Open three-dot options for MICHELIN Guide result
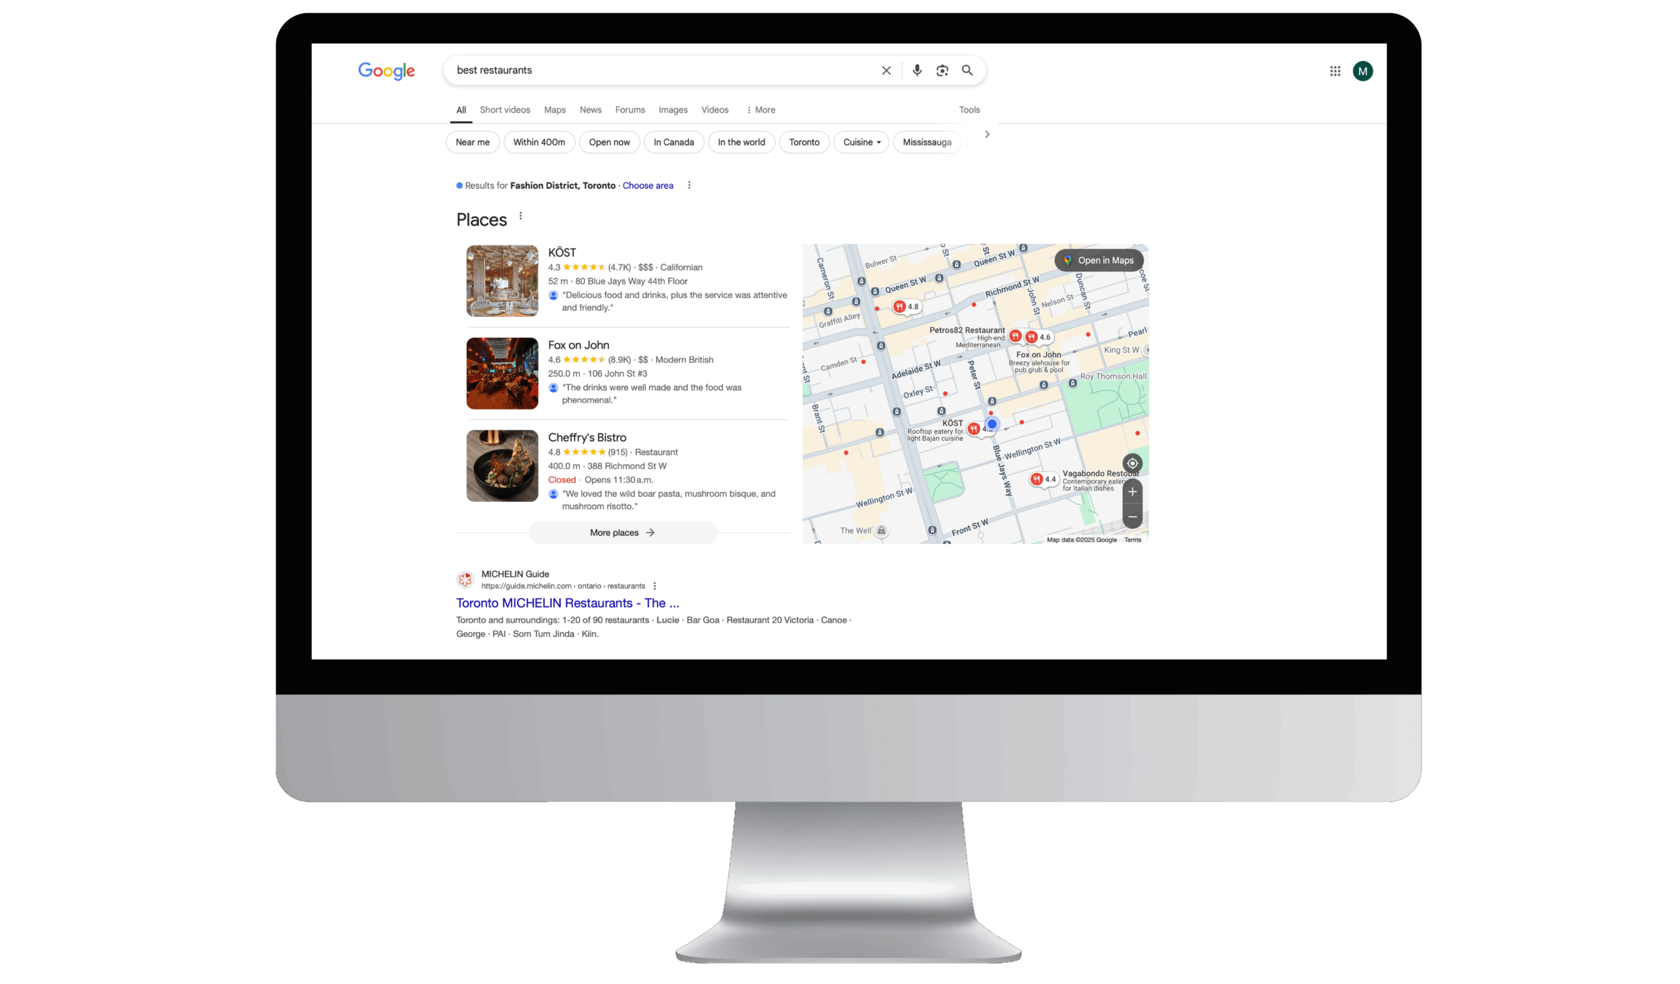Viewport: 1680px width, 984px height. point(655,586)
